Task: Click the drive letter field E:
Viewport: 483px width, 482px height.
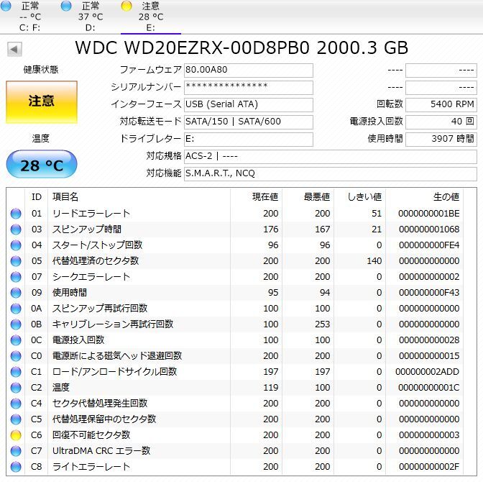Action: (249, 140)
